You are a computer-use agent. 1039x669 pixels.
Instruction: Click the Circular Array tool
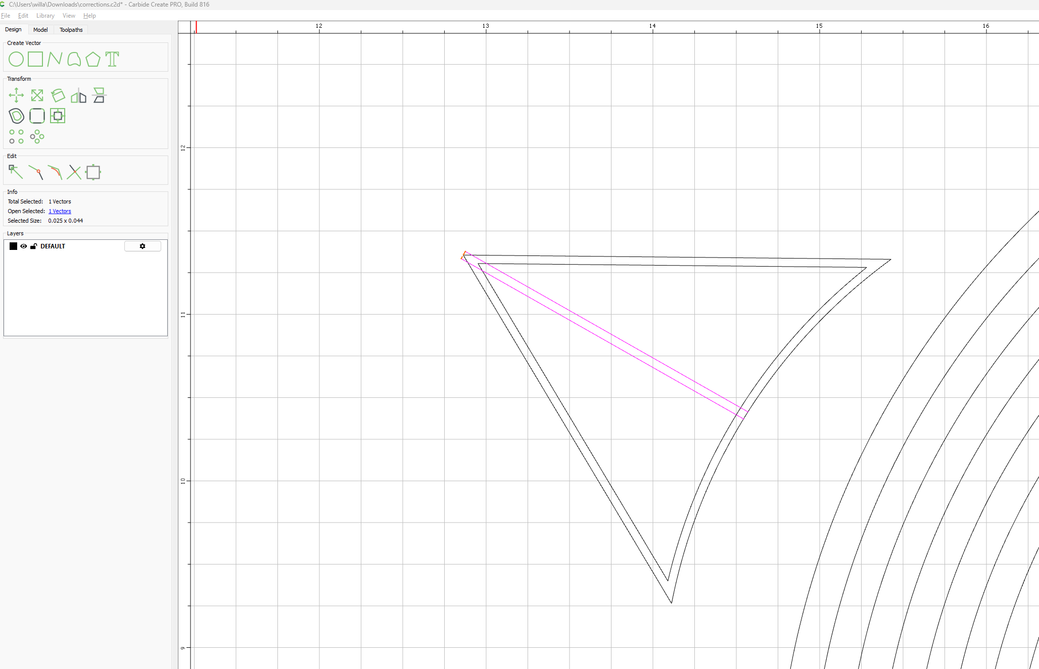pos(37,137)
